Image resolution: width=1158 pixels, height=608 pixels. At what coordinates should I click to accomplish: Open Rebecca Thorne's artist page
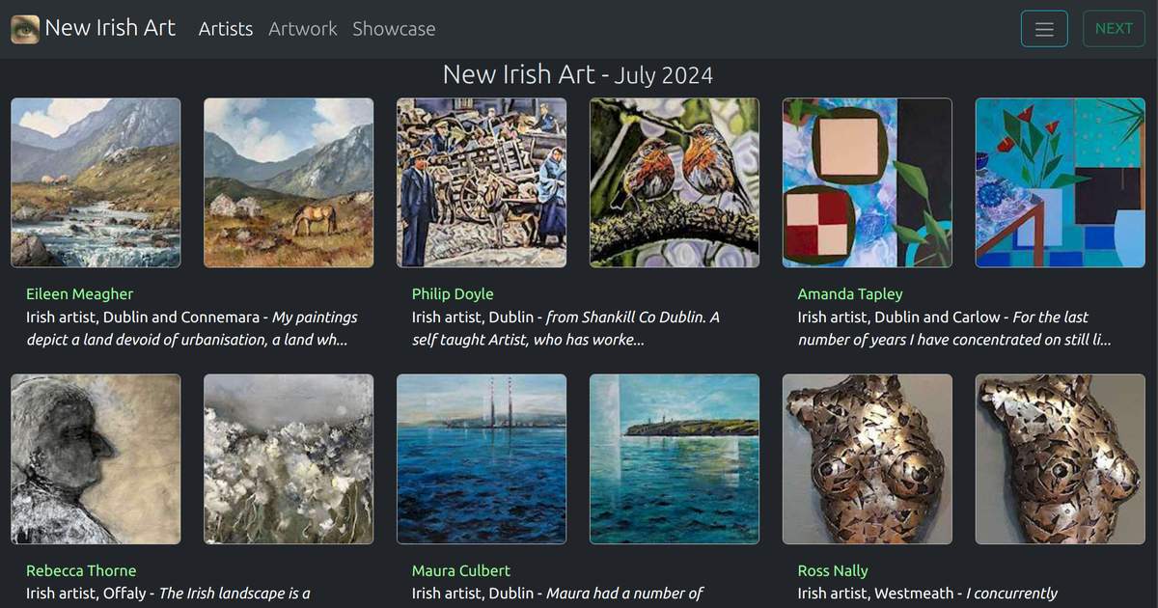coord(81,570)
